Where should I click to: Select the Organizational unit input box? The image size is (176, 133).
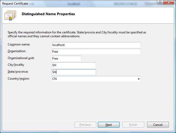coord(66,59)
